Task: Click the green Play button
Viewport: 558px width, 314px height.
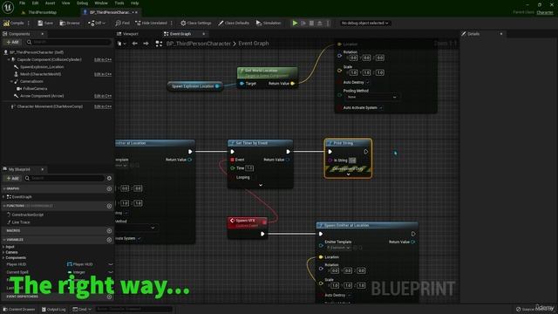Action: pyautogui.click(x=295, y=24)
